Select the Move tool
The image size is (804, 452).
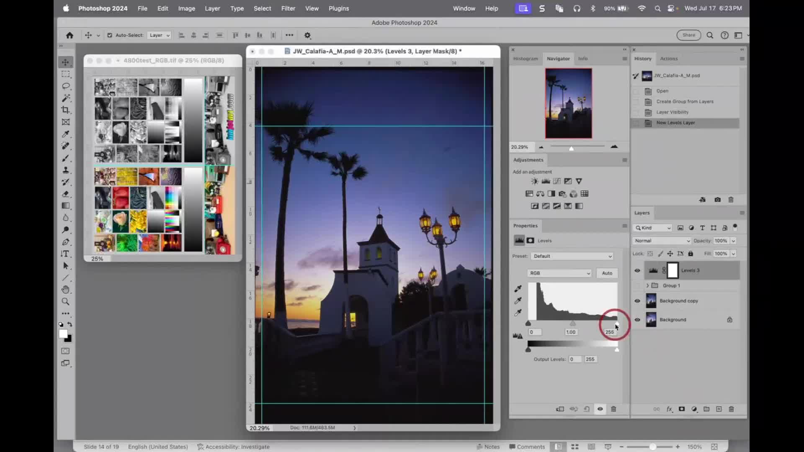click(x=65, y=62)
